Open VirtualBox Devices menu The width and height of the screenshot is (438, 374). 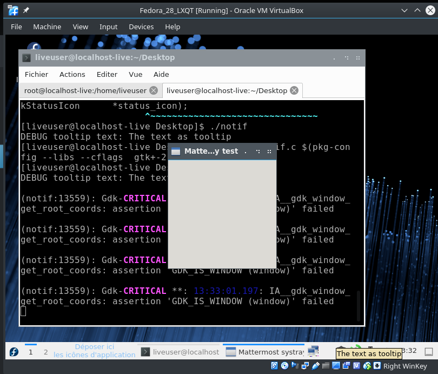coord(141,27)
